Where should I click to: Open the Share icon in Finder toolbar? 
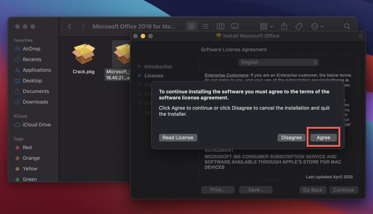coord(284,26)
